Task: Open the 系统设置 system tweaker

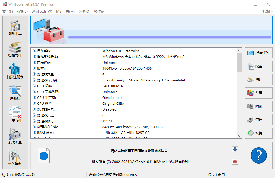Action: pyautogui.click(x=15, y=136)
